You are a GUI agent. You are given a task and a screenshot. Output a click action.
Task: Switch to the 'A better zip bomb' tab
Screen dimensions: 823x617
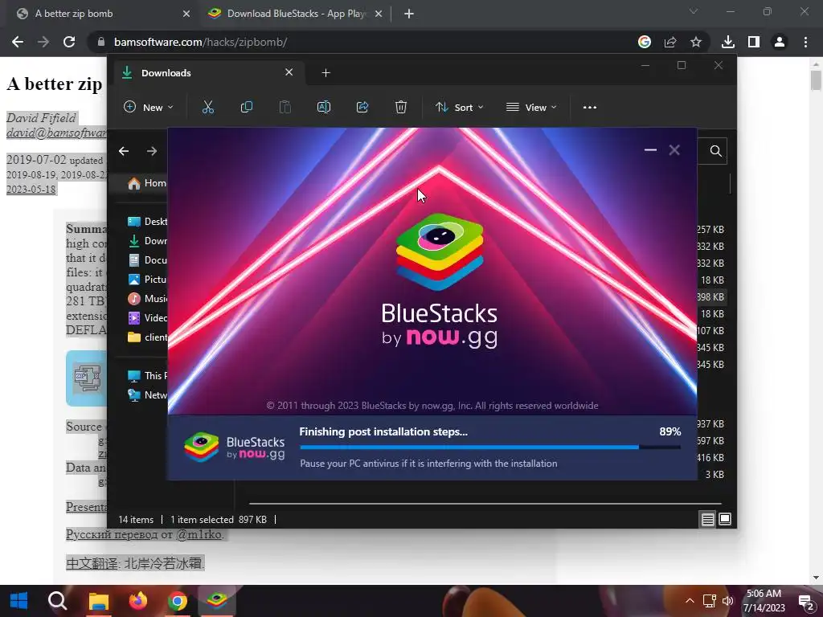[x=102, y=14]
